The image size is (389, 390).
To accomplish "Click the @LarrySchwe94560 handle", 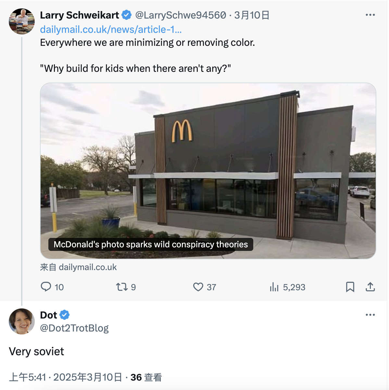I will tap(180, 15).
